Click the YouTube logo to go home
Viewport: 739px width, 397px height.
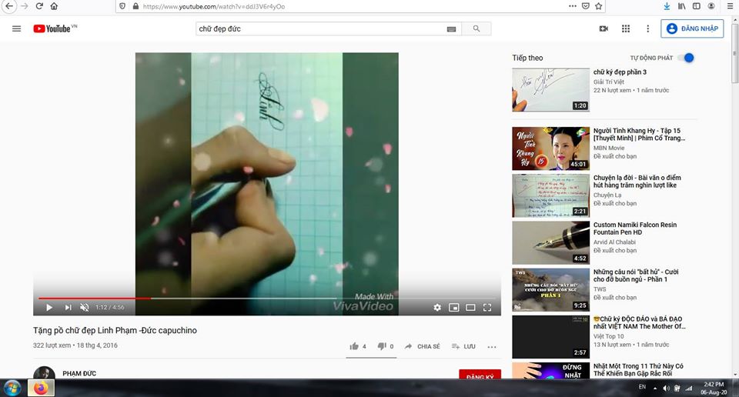pyautogui.click(x=52, y=29)
